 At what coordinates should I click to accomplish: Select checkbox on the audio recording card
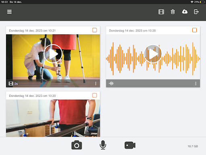coord(194,30)
